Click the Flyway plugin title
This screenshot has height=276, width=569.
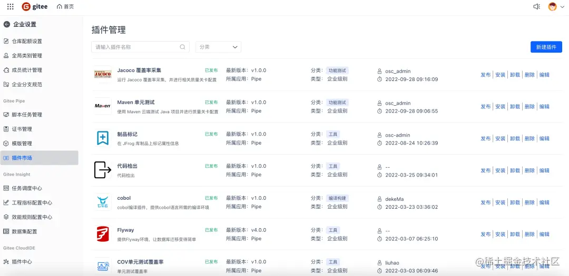point(125,230)
